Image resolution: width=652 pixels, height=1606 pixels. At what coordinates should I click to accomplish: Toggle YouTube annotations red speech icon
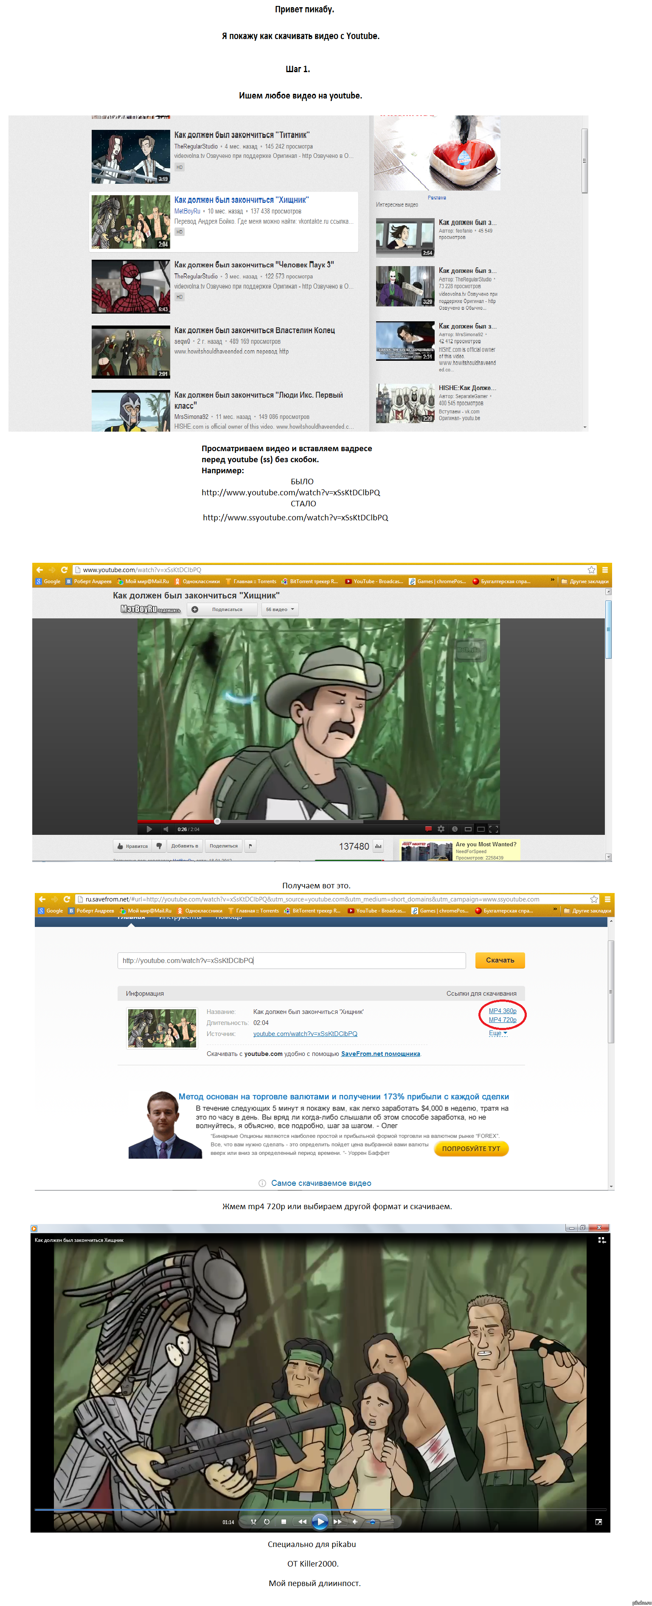(x=428, y=829)
